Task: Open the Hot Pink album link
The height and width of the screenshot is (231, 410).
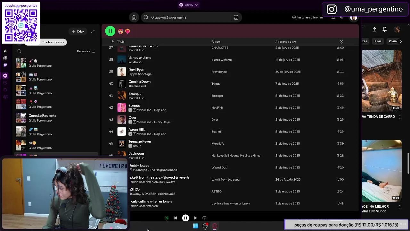Action: pyautogui.click(x=217, y=108)
